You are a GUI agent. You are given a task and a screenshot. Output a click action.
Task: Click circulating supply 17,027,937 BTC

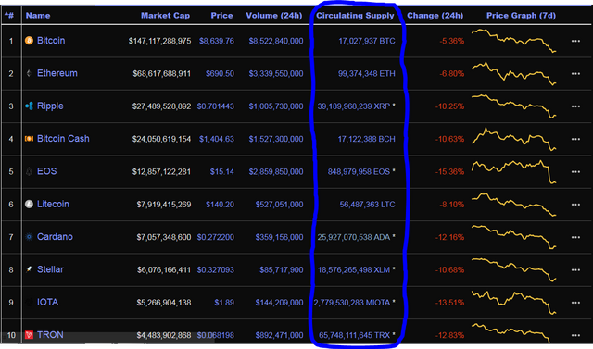[367, 41]
